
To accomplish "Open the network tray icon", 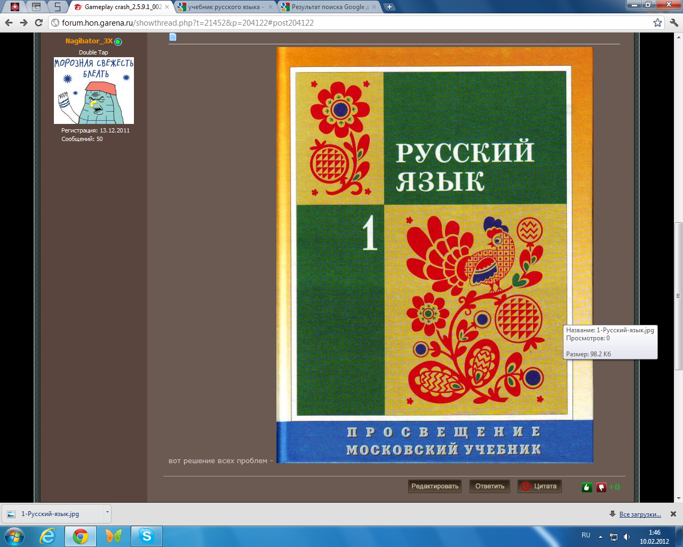I will point(614,536).
